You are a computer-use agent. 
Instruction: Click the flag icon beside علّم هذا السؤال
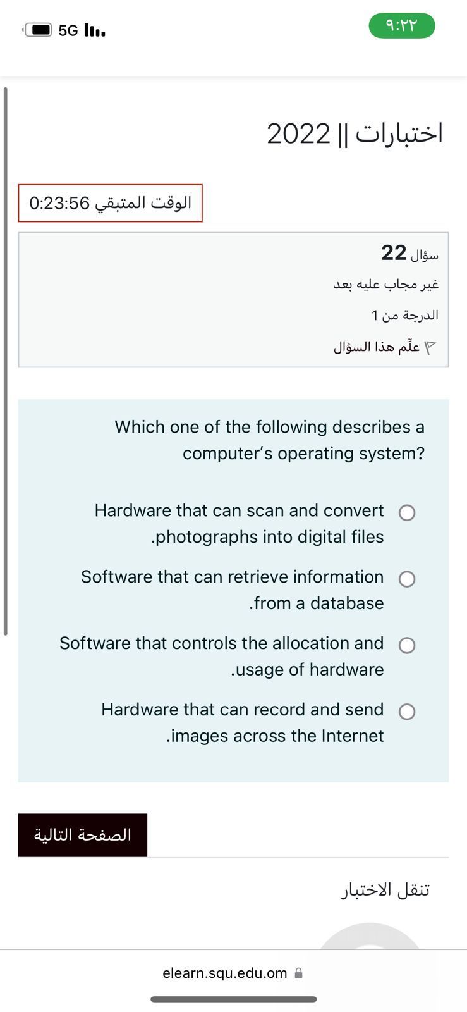pyautogui.click(x=430, y=347)
